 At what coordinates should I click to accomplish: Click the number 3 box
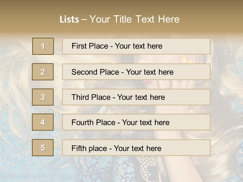pos(43,97)
